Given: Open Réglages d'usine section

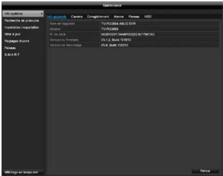Looking at the screenshot, I should tap(17, 41).
